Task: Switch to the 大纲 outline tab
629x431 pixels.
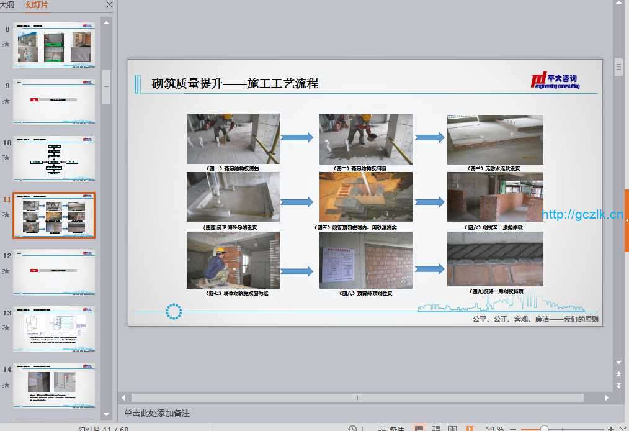Action: click(7, 5)
